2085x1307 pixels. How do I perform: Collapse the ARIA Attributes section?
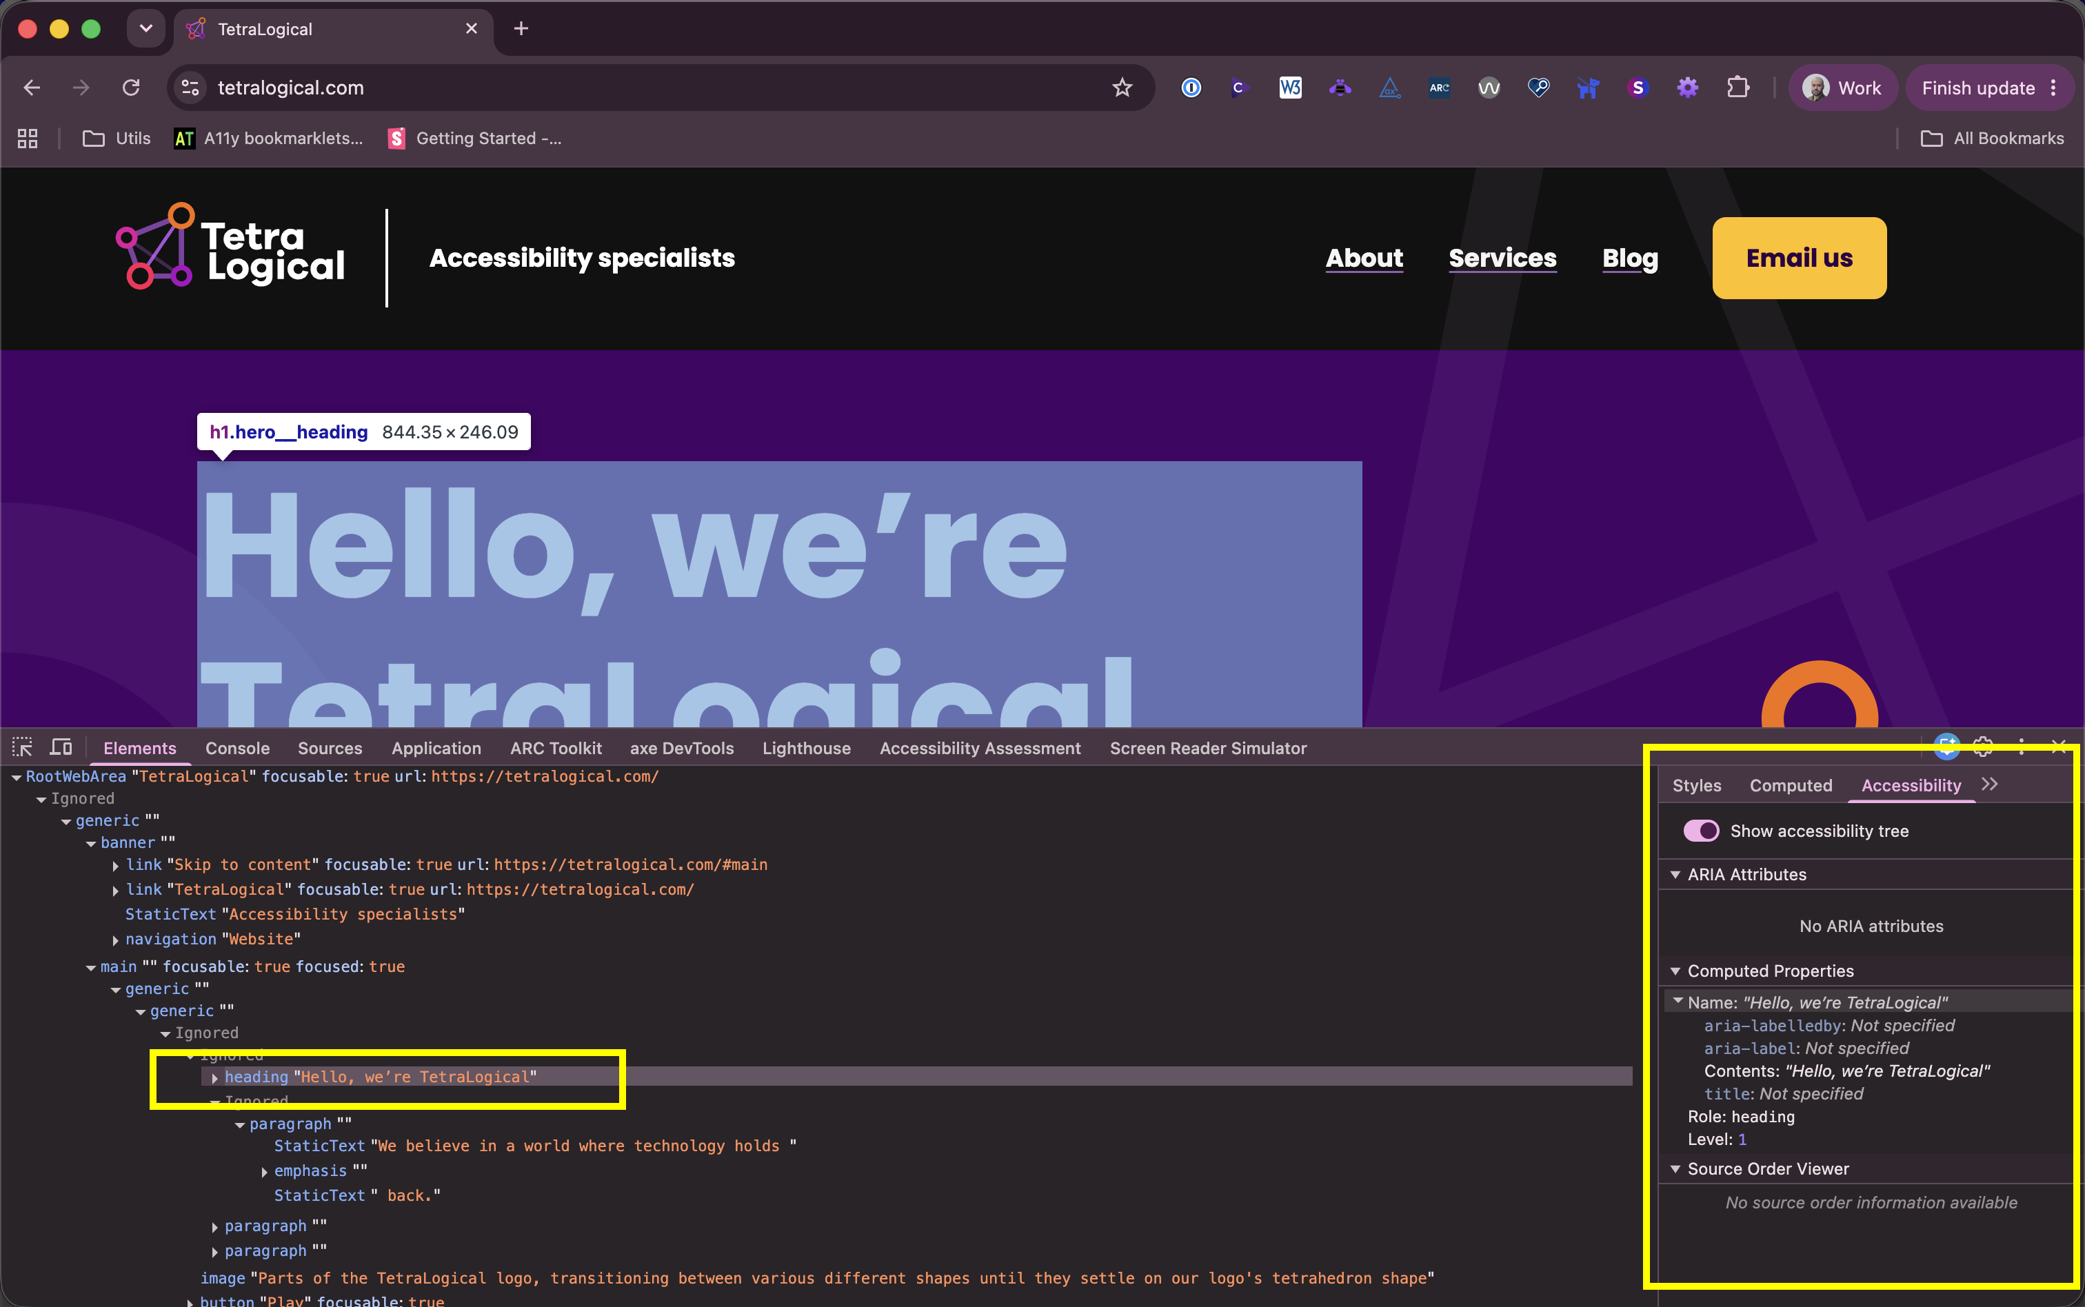pyautogui.click(x=1675, y=875)
